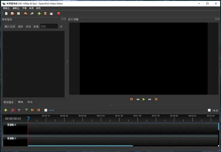This screenshot has width=221, height=152.
Task: Add a new track with timeline plus icon
Action: pyautogui.click(x=6, y=110)
